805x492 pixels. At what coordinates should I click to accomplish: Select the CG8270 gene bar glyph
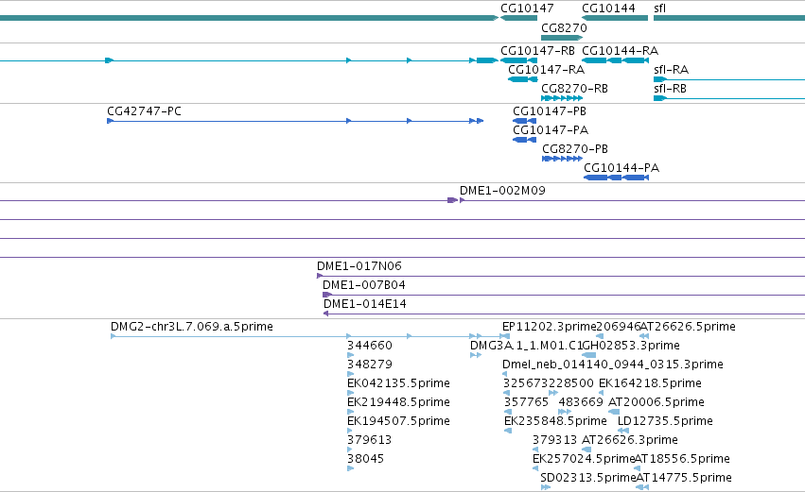click(x=562, y=38)
